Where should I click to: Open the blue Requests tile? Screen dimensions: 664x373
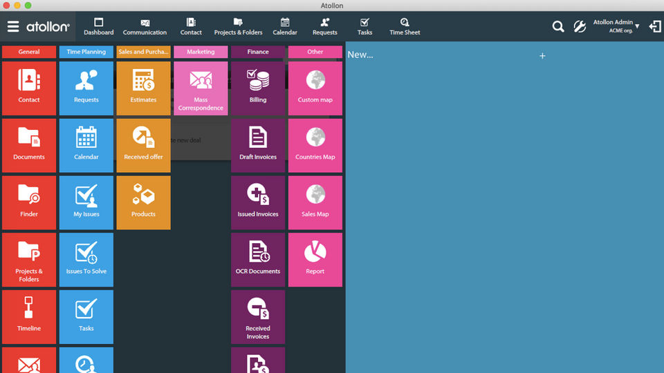click(86, 88)
